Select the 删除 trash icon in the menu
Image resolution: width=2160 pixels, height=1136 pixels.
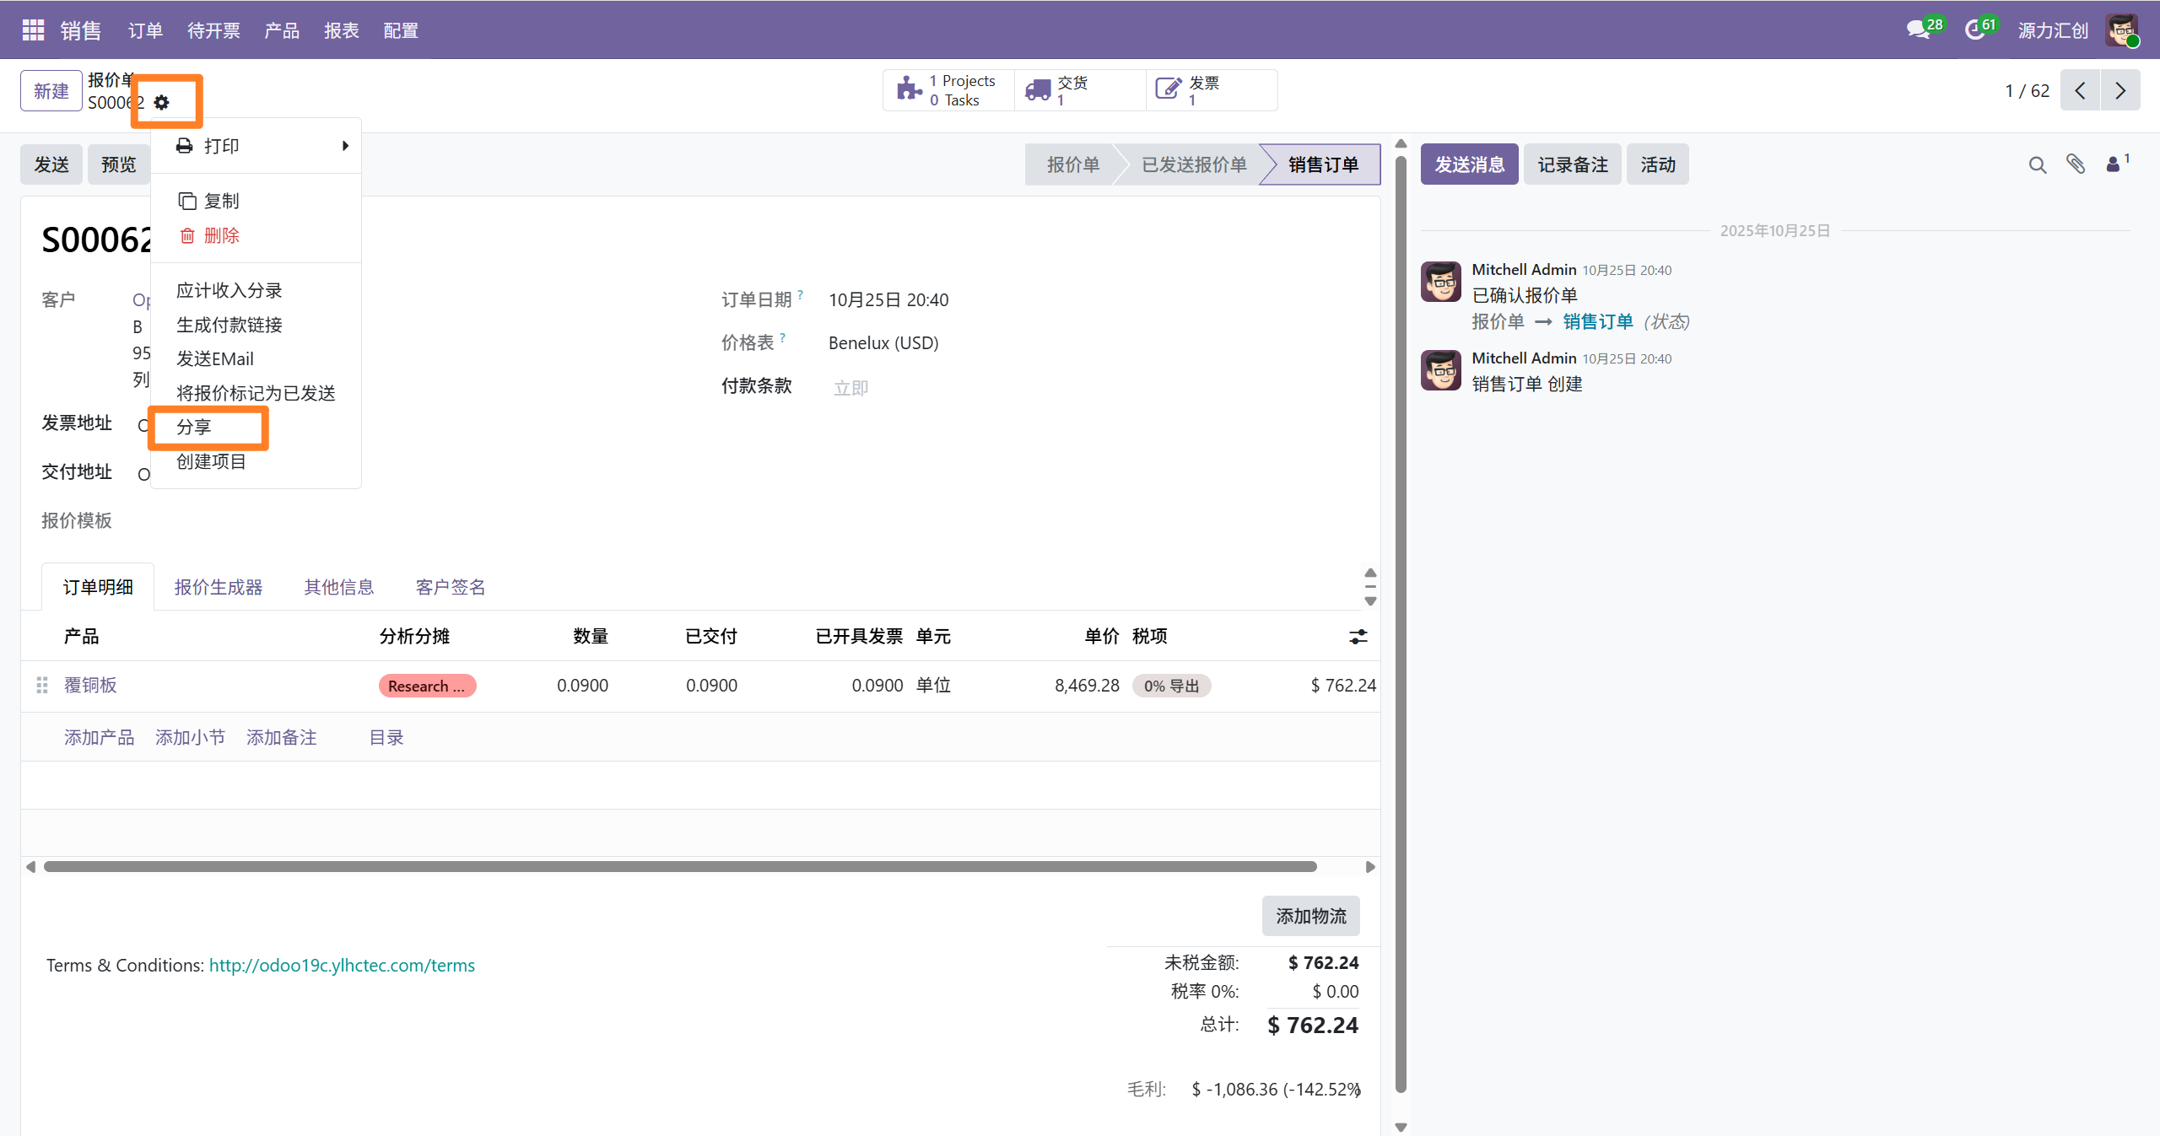pyautogui.click(x=188, y=235)
